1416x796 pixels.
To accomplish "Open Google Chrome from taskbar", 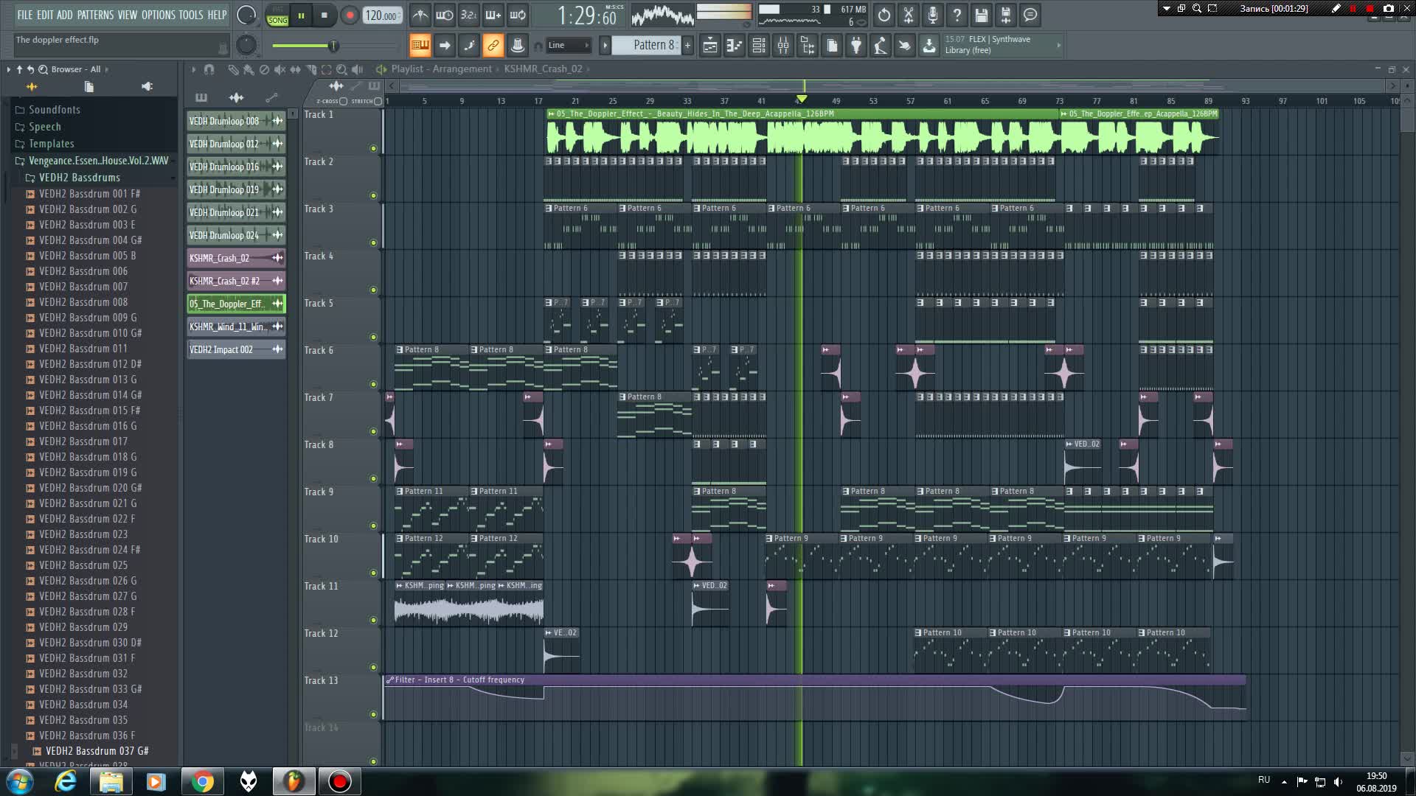I will click(202, 781).
